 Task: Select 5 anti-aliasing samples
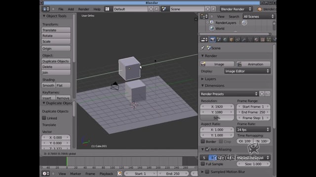coord(204,158)
